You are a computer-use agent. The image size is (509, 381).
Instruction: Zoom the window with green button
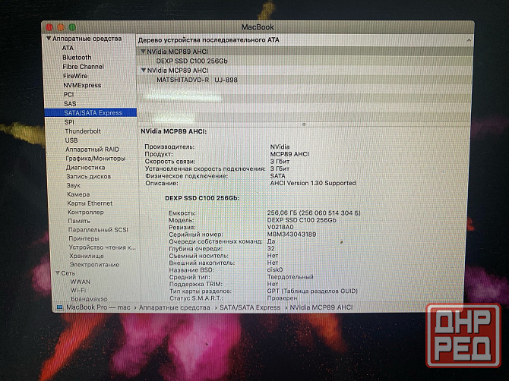coord(72,27)
